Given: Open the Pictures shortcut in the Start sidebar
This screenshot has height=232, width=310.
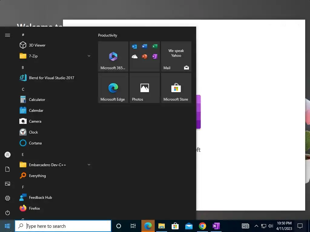Looking at the screenshot, I should (8, 184).
